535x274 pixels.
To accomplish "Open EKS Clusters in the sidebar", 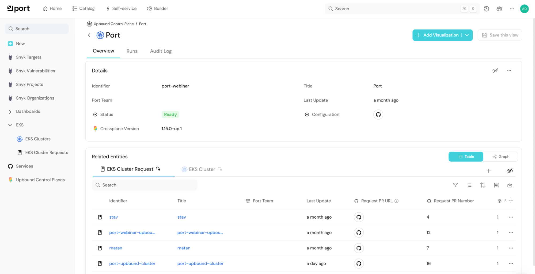I will (38, 139).
